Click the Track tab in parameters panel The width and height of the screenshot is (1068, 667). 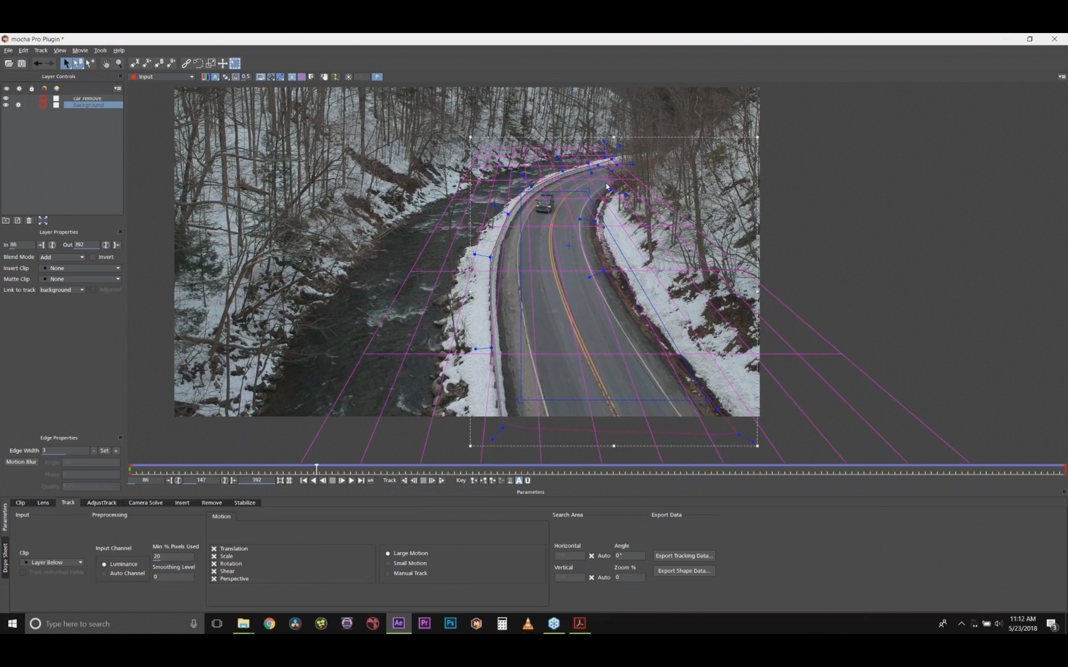click(x=68, y=502)
